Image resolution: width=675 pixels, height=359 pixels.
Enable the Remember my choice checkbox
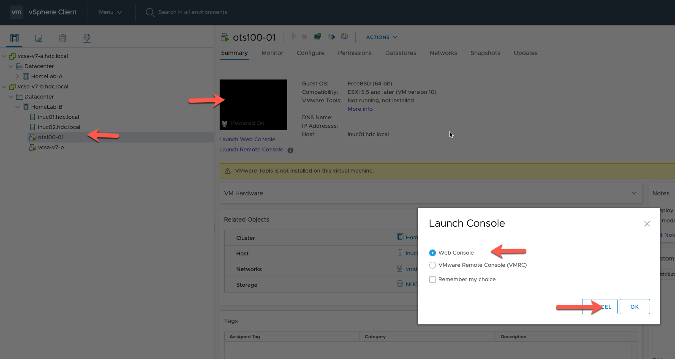coord(433,280)
